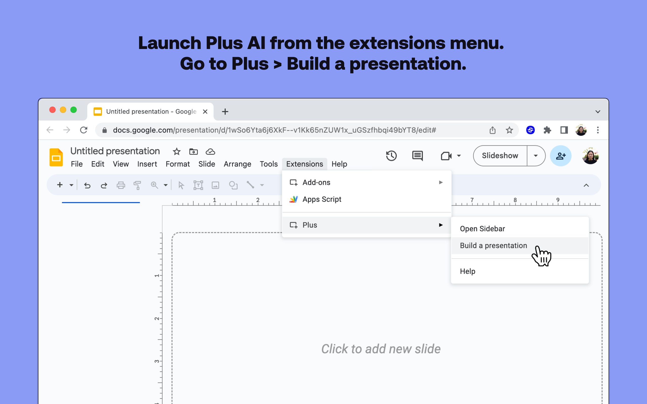
Task: Click the browser address bar URL
Action: coord(274,130)
